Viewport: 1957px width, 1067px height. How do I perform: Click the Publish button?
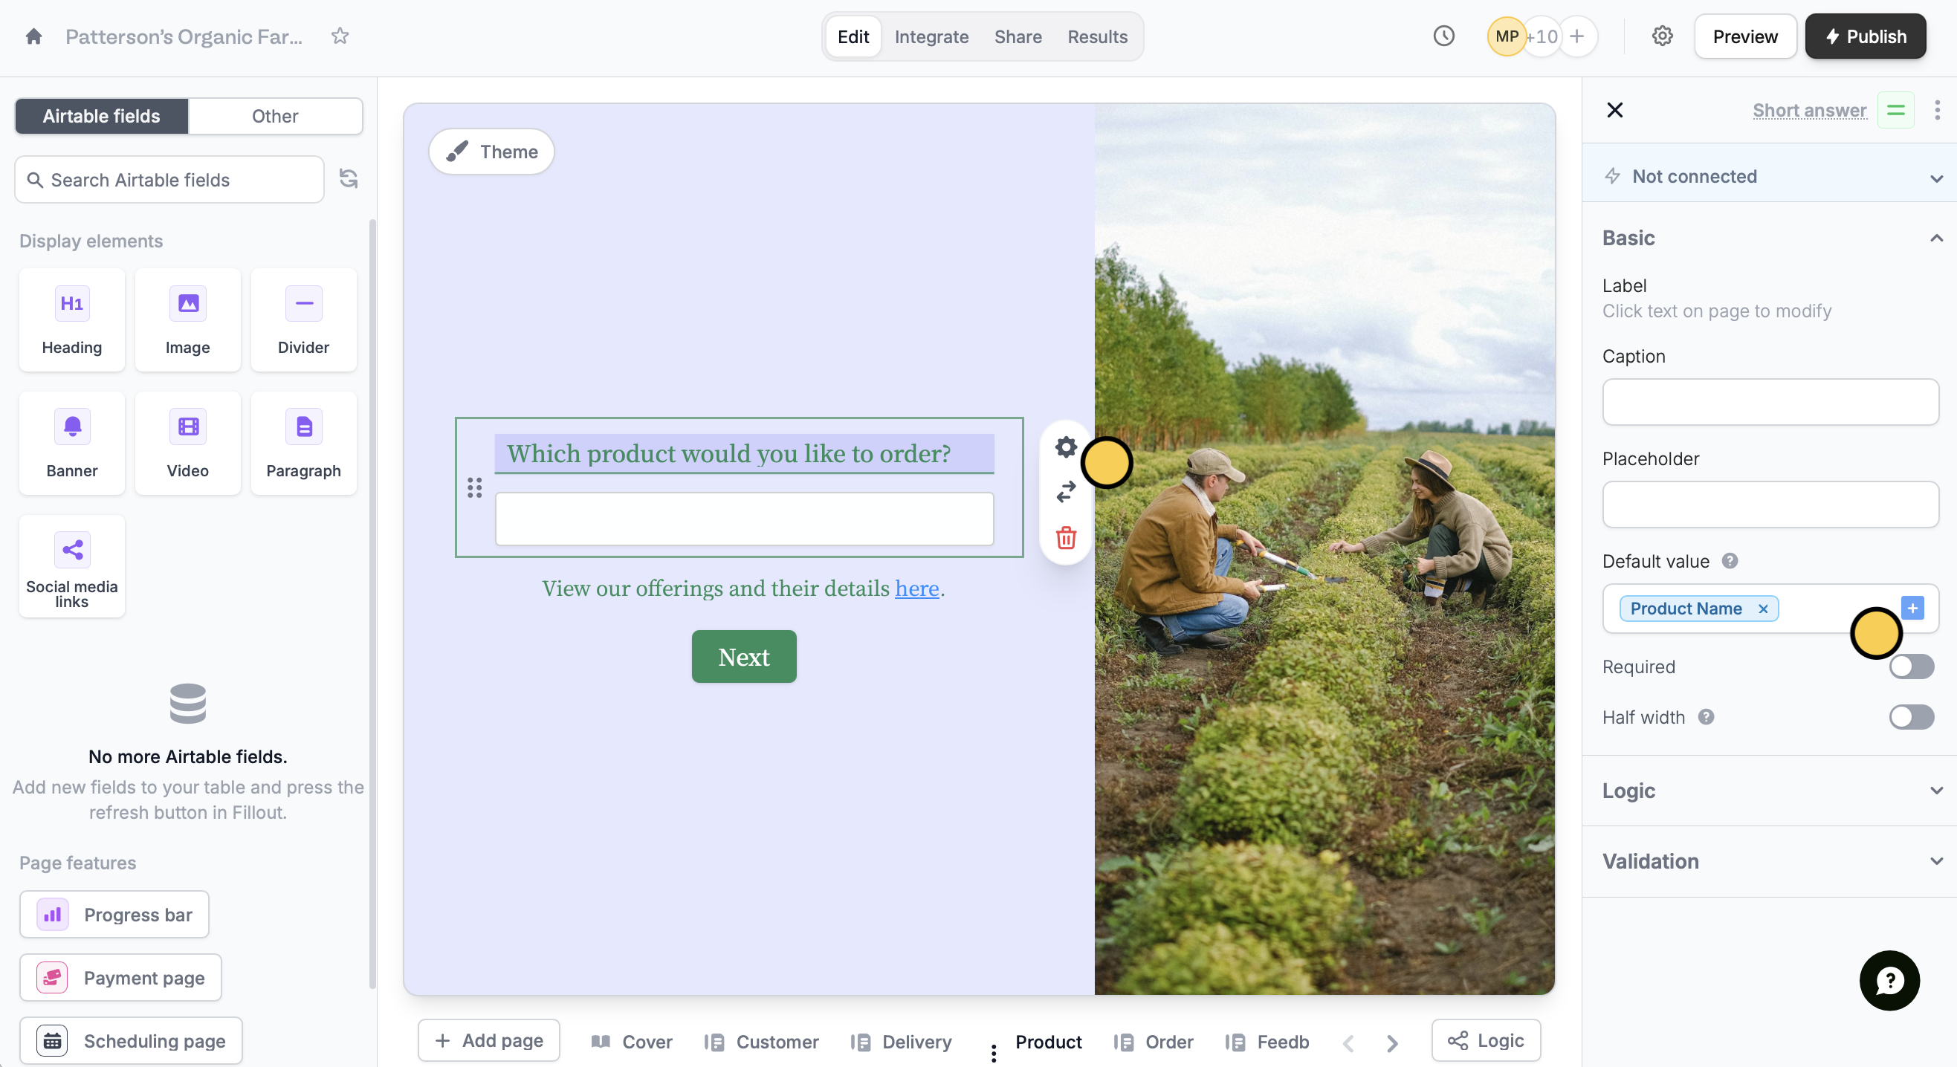tap(1865, 36)
